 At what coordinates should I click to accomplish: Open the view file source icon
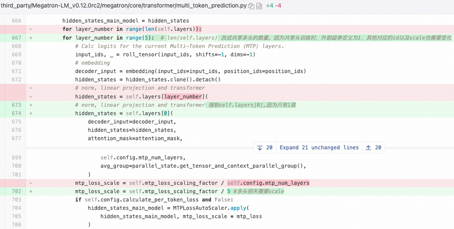[259, 6]
